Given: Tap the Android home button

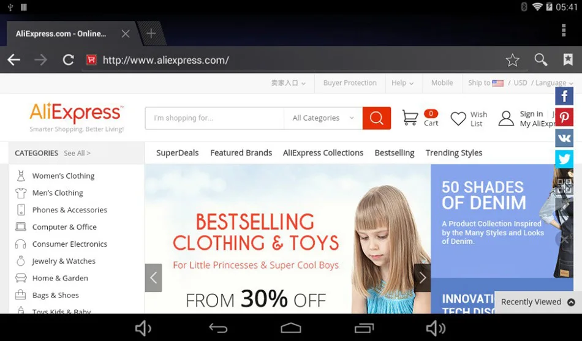Looking at the screenshot, I should (291, 328).
